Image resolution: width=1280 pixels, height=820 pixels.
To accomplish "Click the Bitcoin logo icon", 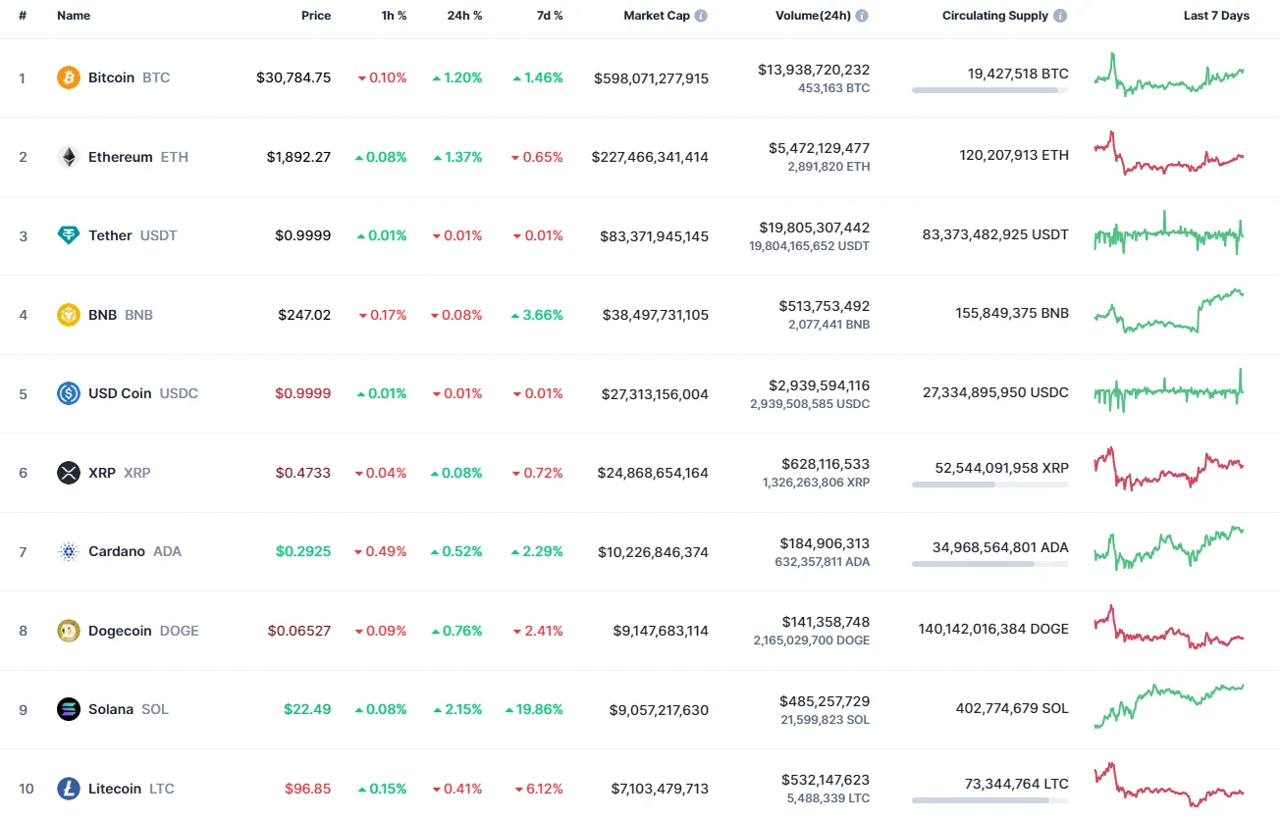I will (x=67, y=77).
